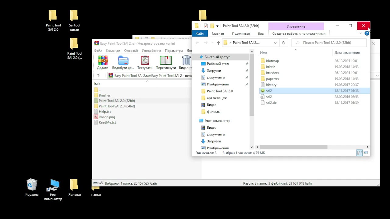Select Этот компьютер in the navigation pane
Screen dimensions: 390x219
[217, 121]
